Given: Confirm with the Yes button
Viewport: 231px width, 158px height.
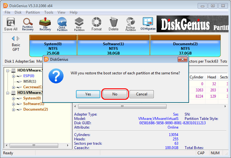Looking at the screenshot, I should click(88, 94).
